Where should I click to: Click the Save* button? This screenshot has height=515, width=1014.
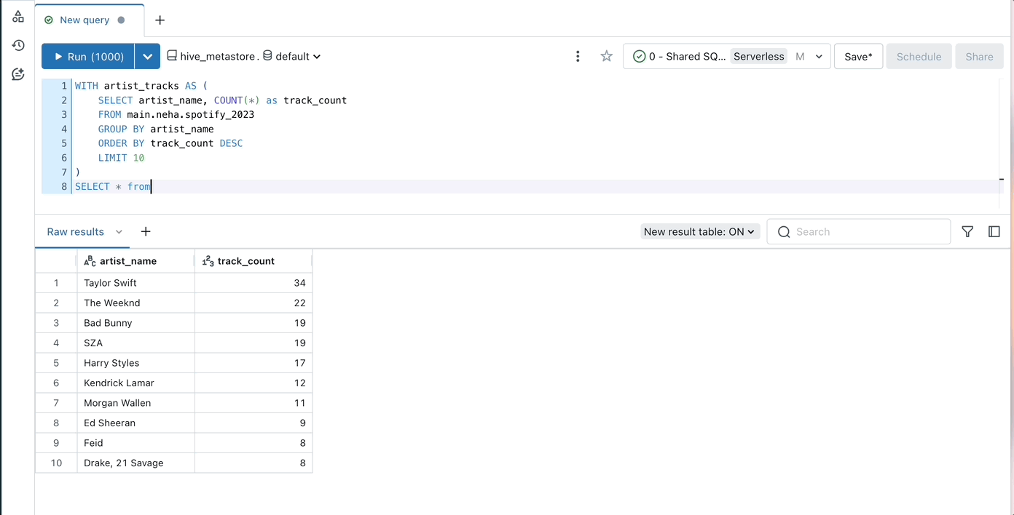[858, 56]
